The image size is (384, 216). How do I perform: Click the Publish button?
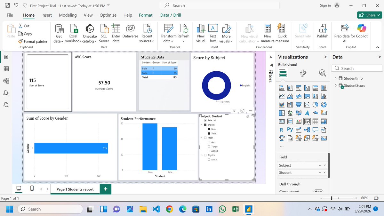point(323,31)
